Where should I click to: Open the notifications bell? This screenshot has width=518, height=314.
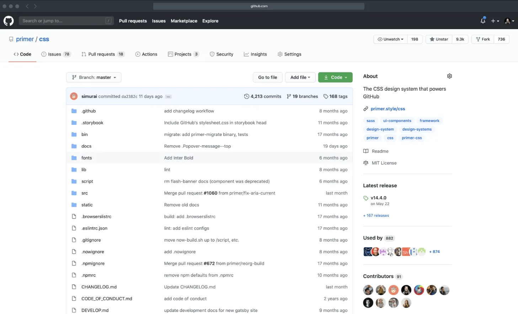click(x=483, y=21)
